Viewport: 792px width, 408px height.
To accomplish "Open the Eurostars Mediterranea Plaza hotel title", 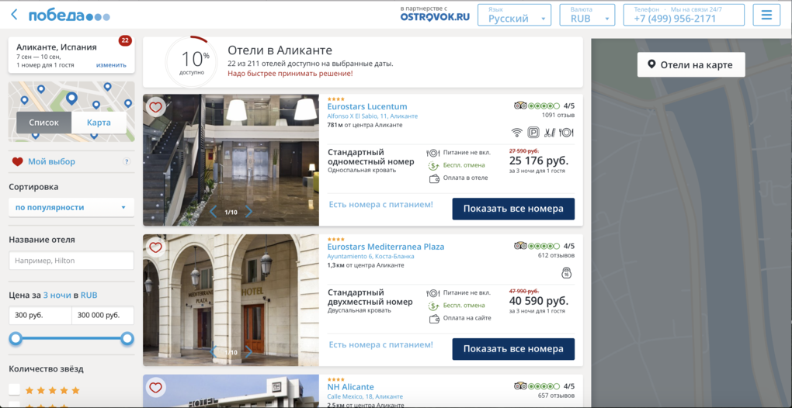I will point(386,247).
